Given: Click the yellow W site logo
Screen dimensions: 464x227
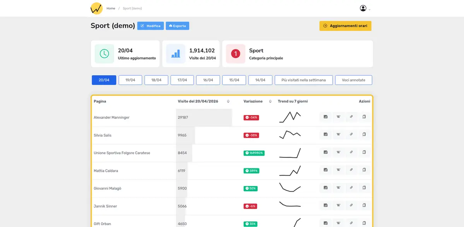Looking at the screenshot, I should click(96, 8).
